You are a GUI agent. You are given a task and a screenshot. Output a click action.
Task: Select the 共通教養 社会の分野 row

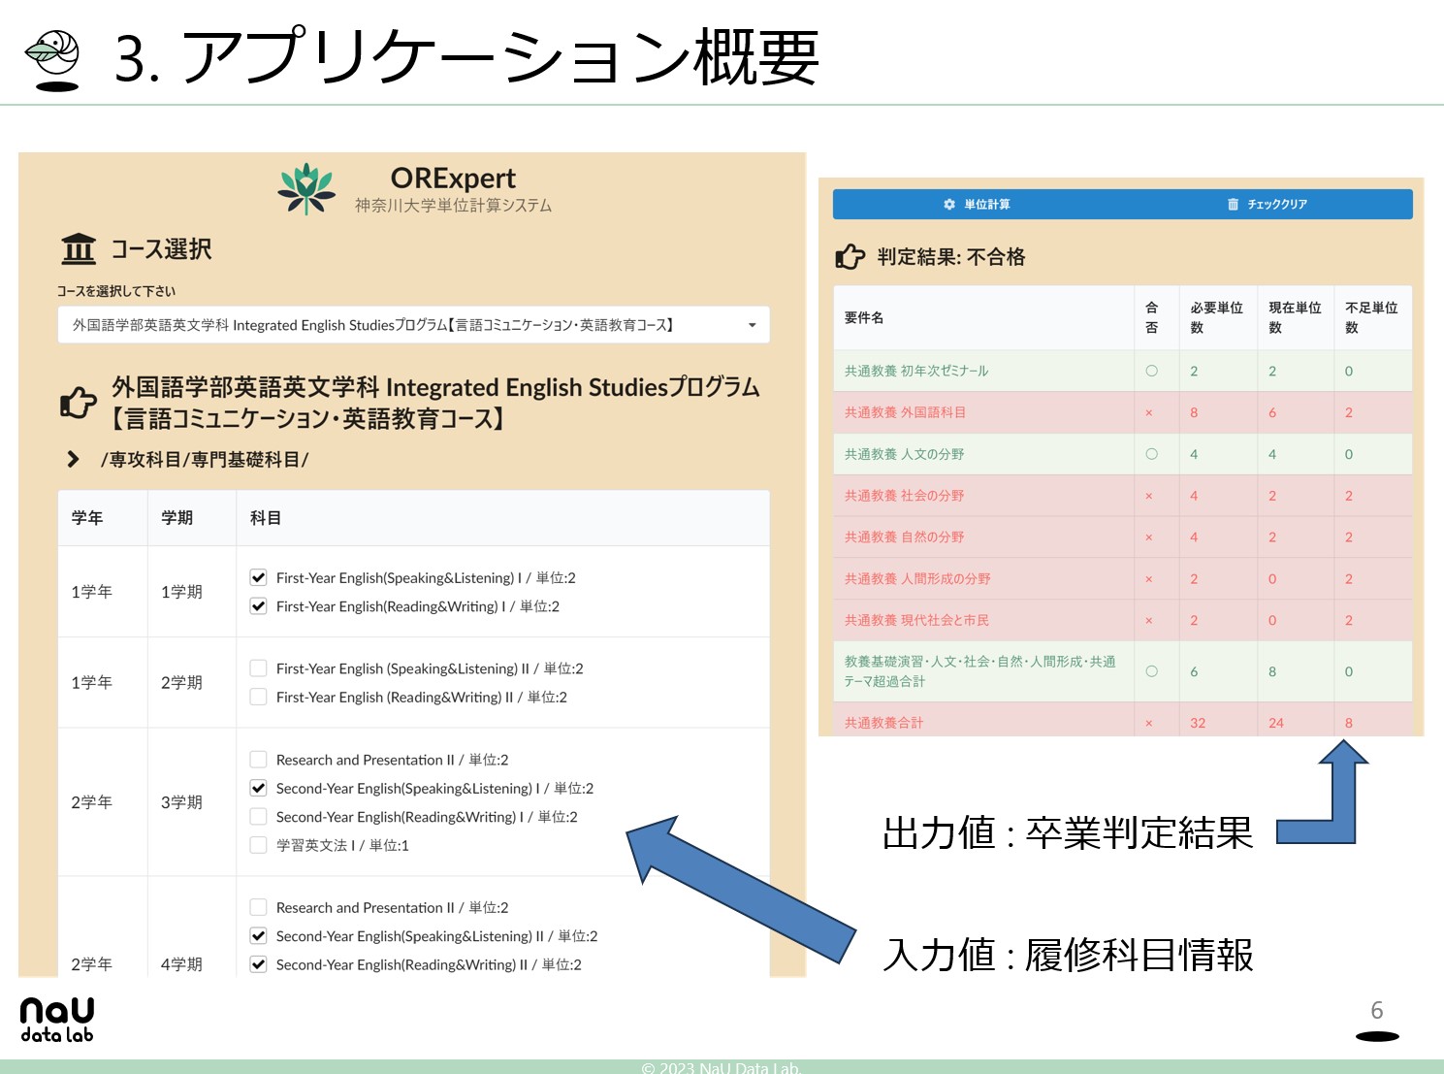coord(1122,496)
